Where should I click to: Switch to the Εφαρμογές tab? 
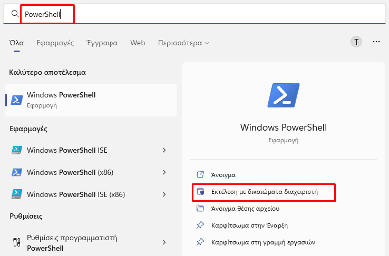coord(55,43)
